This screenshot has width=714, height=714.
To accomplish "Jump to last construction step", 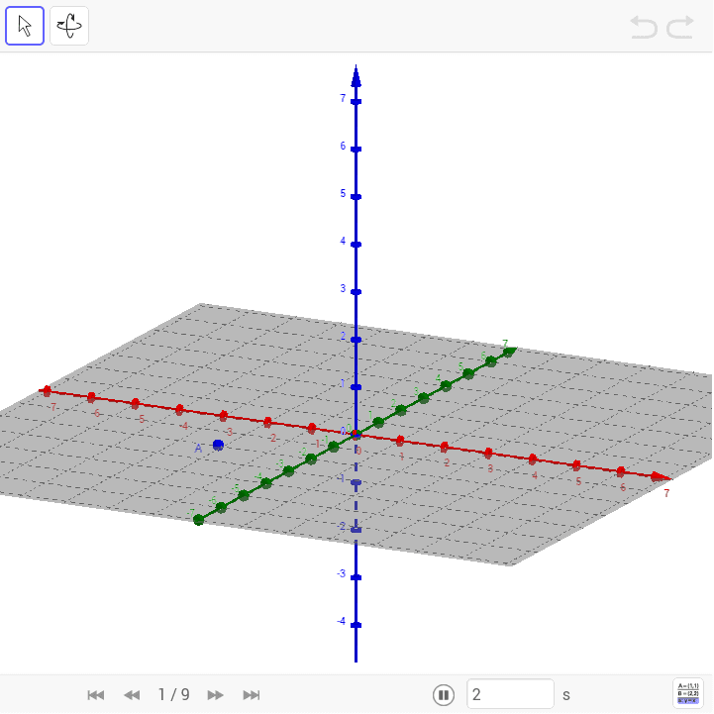I will point(252,695).
